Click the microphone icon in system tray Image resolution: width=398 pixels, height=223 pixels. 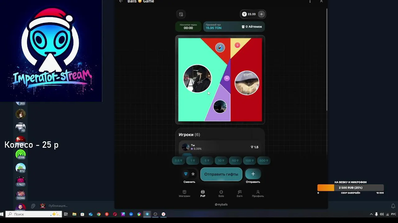click(376, 214)
